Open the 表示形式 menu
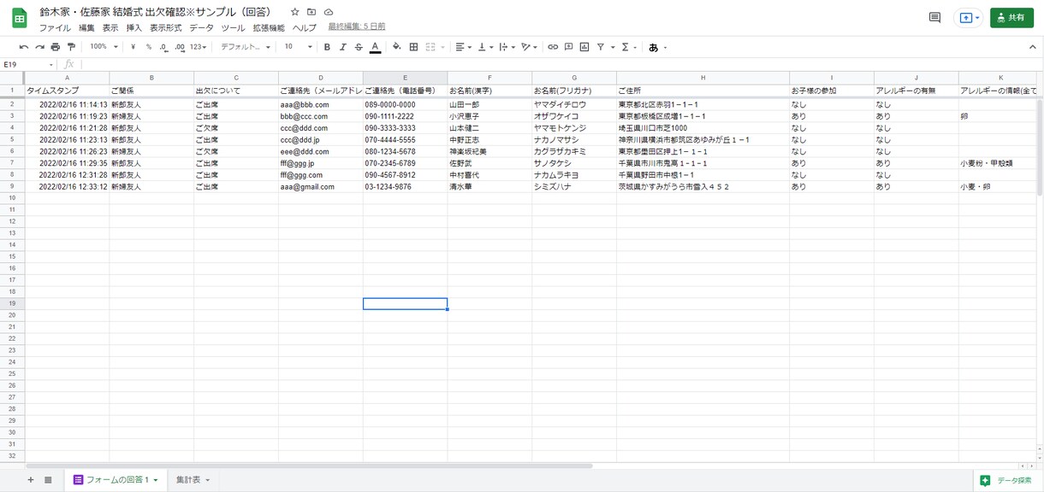The image size is (1044, 492). (166, 28)
